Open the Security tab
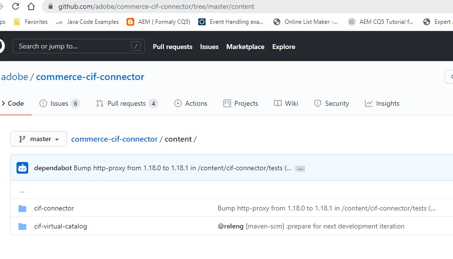Screen dimensions: 453x259 pyautogui.click(x=331, y=103)
